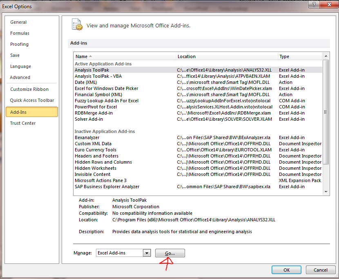Click the Help question mark icon

pos(314,5)
